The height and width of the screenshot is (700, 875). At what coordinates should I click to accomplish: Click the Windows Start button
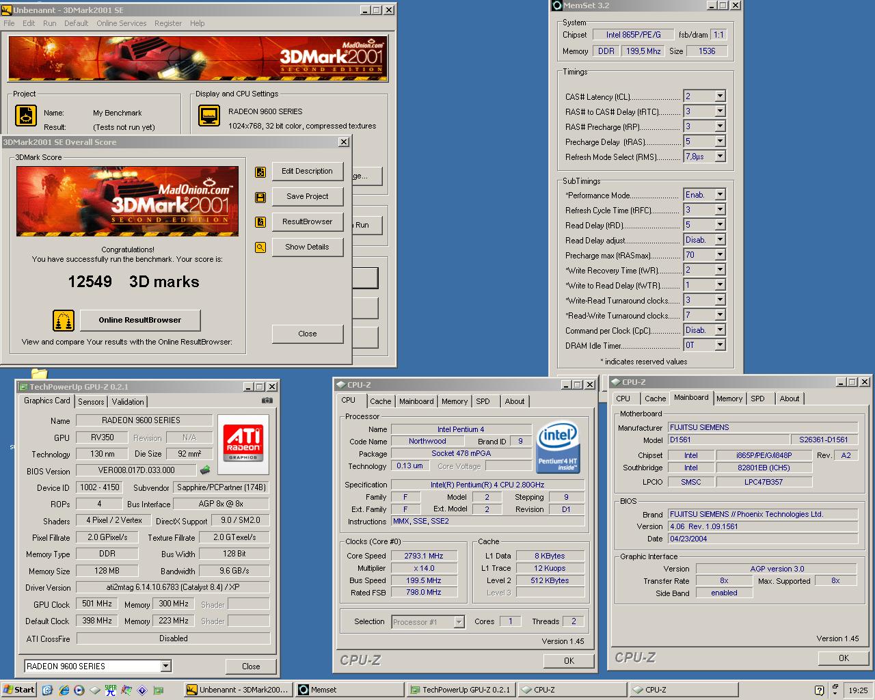[x=18, y=690]
